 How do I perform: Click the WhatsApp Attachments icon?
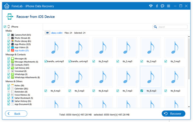click(x=13, y=77)
